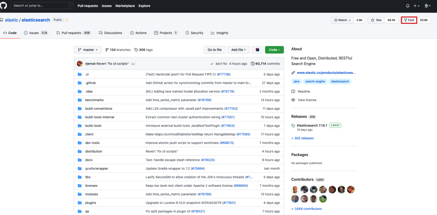Open the user avatar menu
437x215 pixels.
coord(428,6)
